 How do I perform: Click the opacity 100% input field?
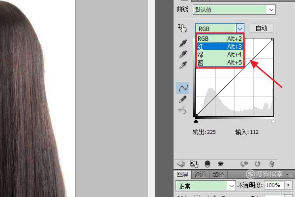point(274,185)
